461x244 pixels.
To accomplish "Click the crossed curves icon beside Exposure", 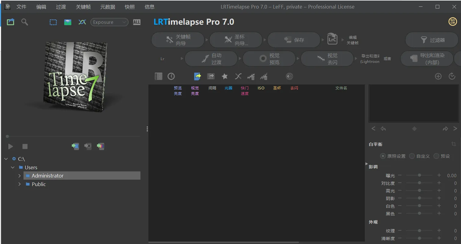I will pyautogui.click(x=82, y=22).
